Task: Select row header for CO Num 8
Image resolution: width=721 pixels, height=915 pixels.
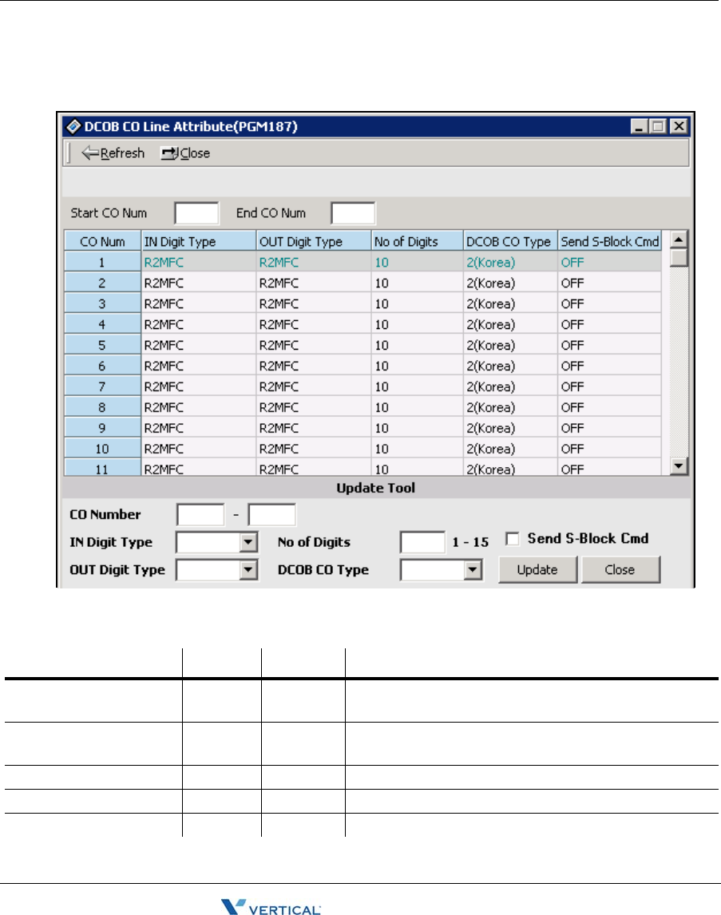Action: [103, 407]
